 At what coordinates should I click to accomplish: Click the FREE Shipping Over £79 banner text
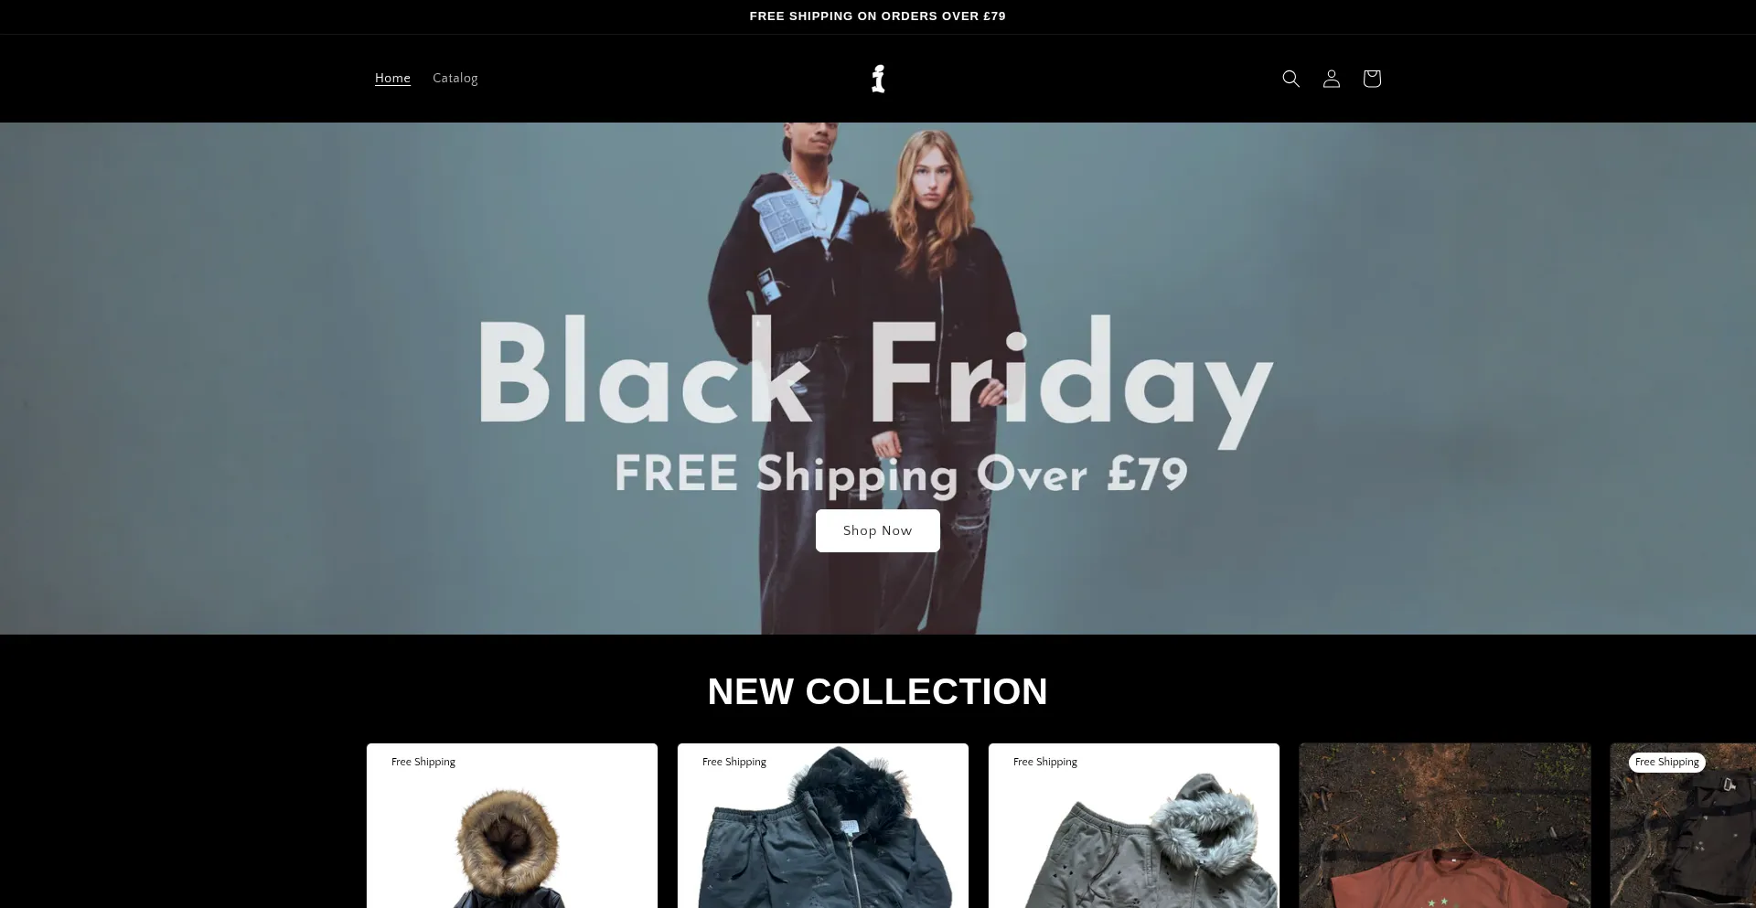point(901,474)
